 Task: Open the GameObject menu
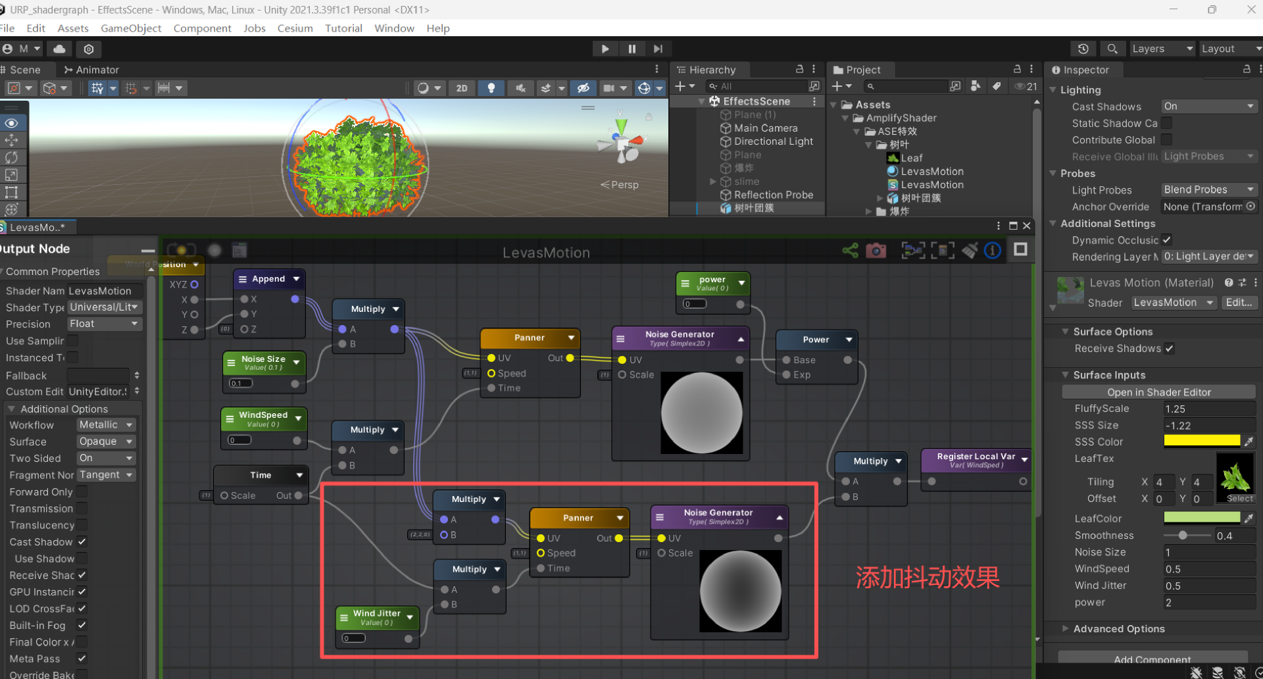pyautogui.click(x=131, y=28)
